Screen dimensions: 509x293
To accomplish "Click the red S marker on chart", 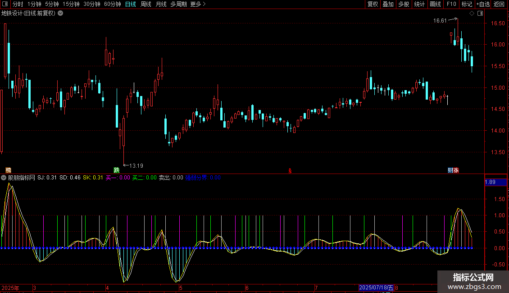I will 290,171.
